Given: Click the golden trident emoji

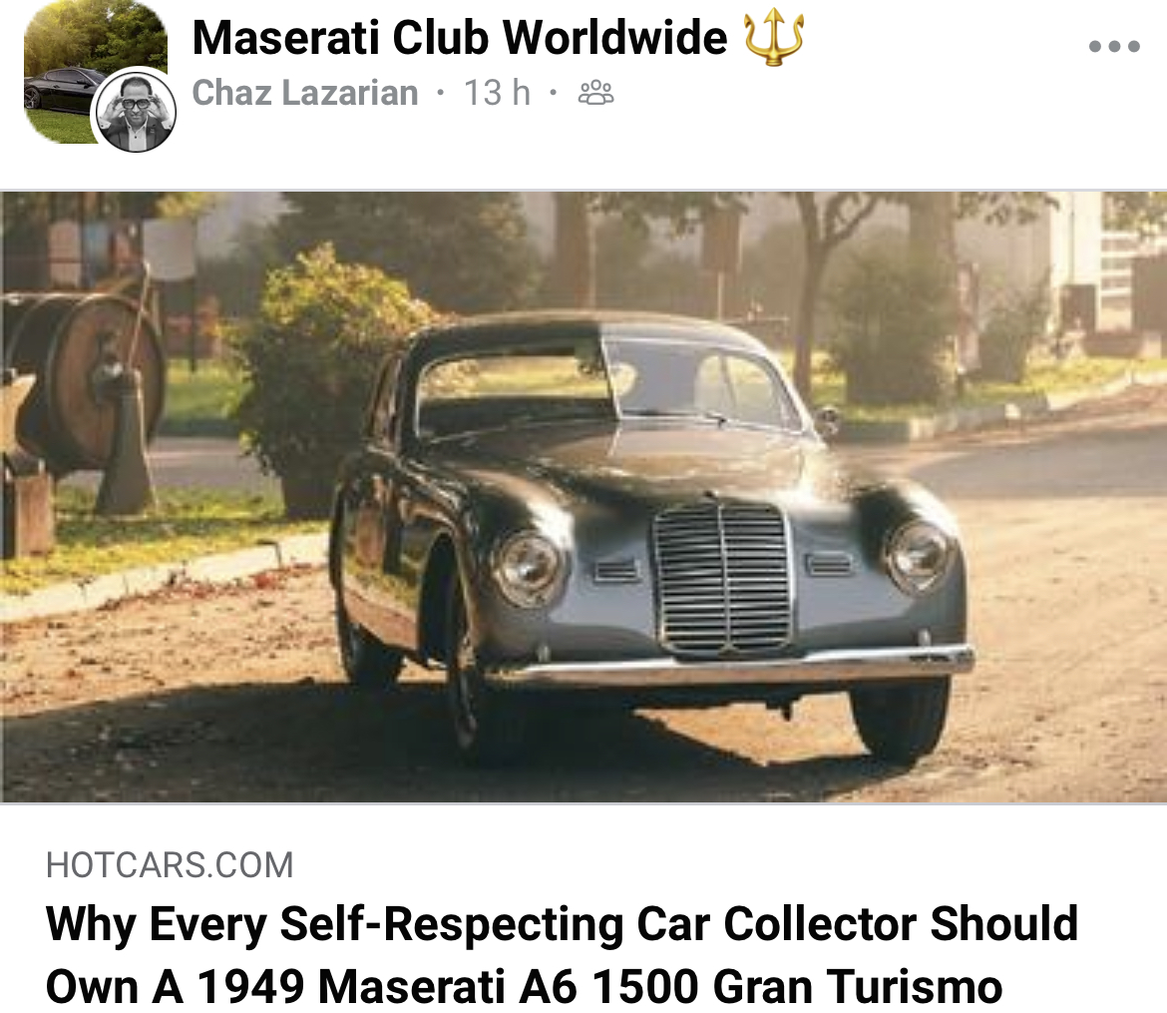Looking at the screenshot, I should (x=774, y=37).
